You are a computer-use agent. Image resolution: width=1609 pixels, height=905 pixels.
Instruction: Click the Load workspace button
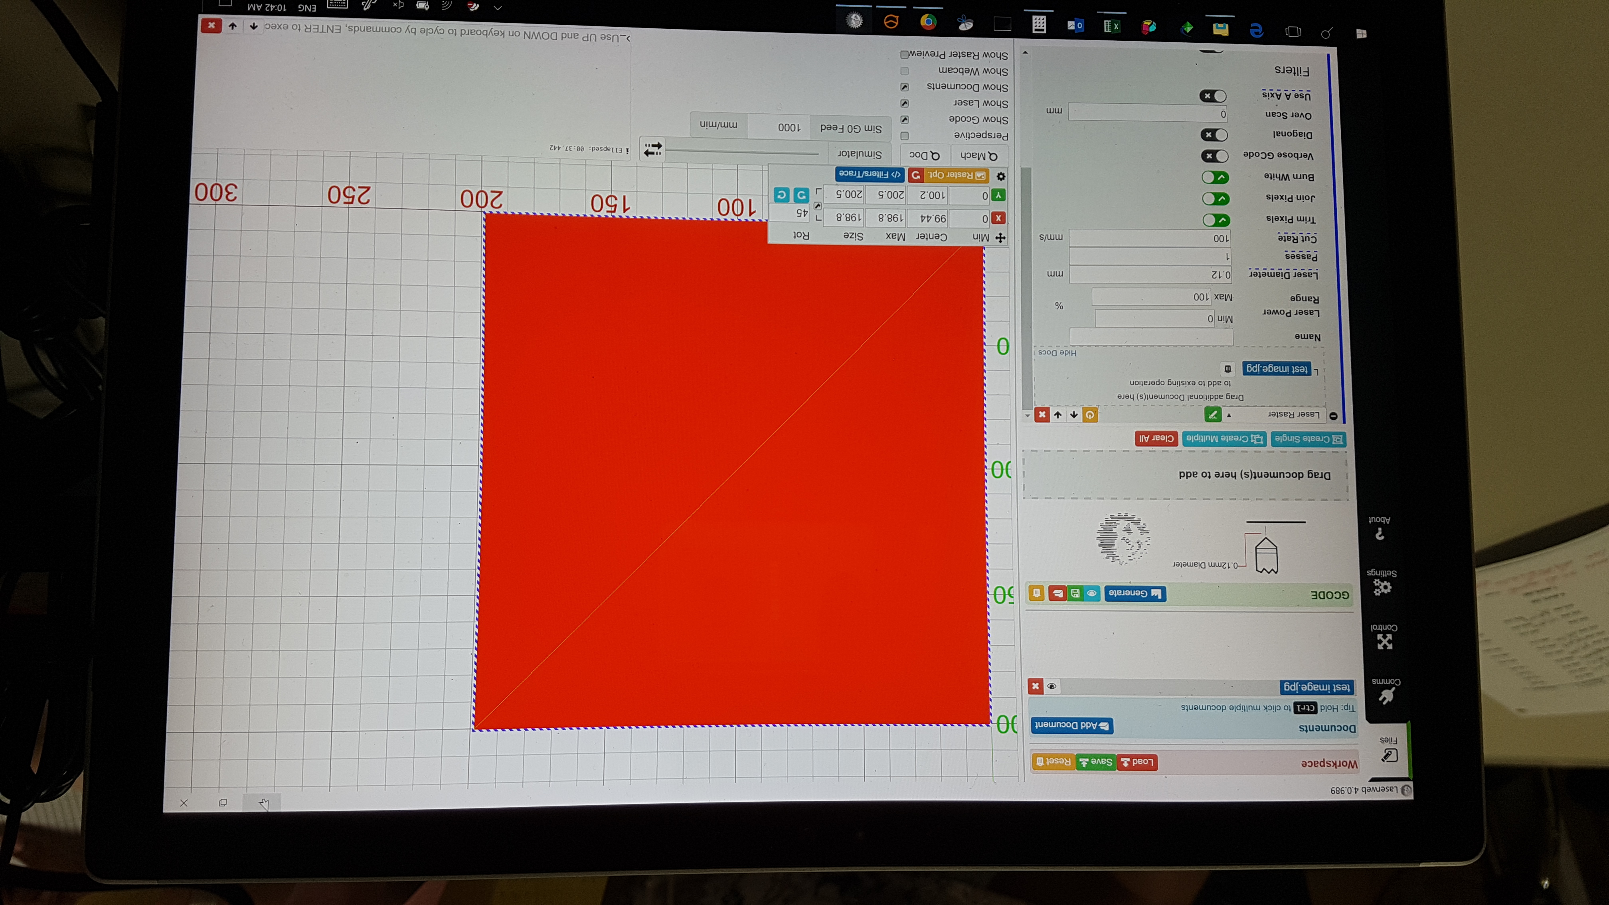(x=1137, y=762)
